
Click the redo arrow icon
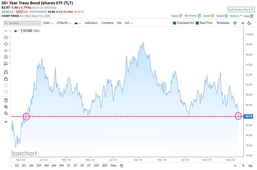(6, 92)
